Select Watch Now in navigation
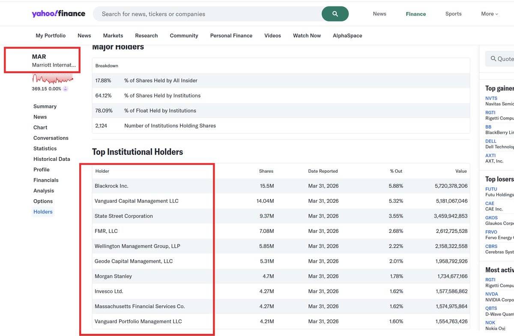 point(307,36)
